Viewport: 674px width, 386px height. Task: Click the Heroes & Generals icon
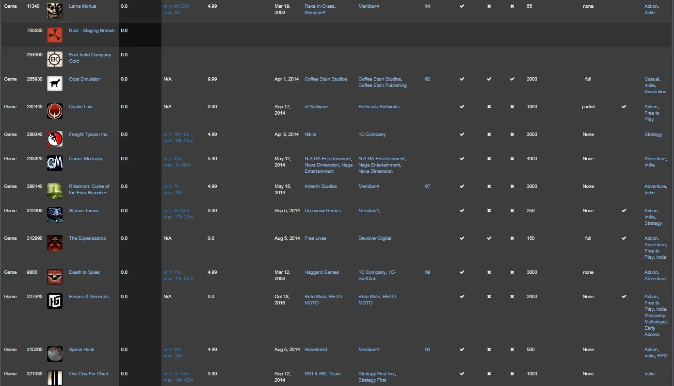pyautogui.click(x=55, y=301)
